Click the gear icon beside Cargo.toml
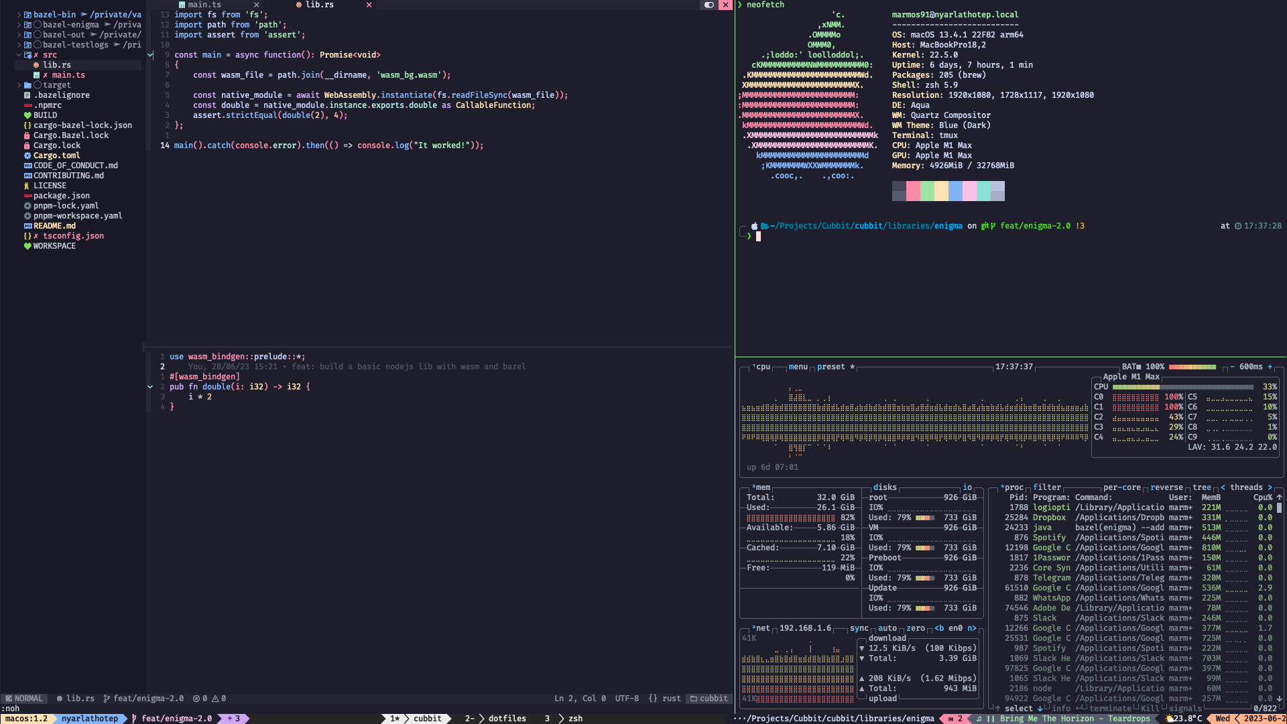This screenshot has height=724, width=1287. coord(27,156)
